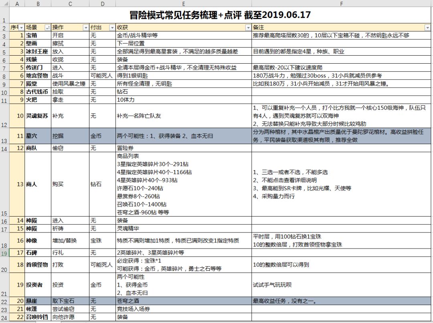
Task: Select the 向他许愿 cell in last row
Action: pyautogui.click(x=70, y=317)
